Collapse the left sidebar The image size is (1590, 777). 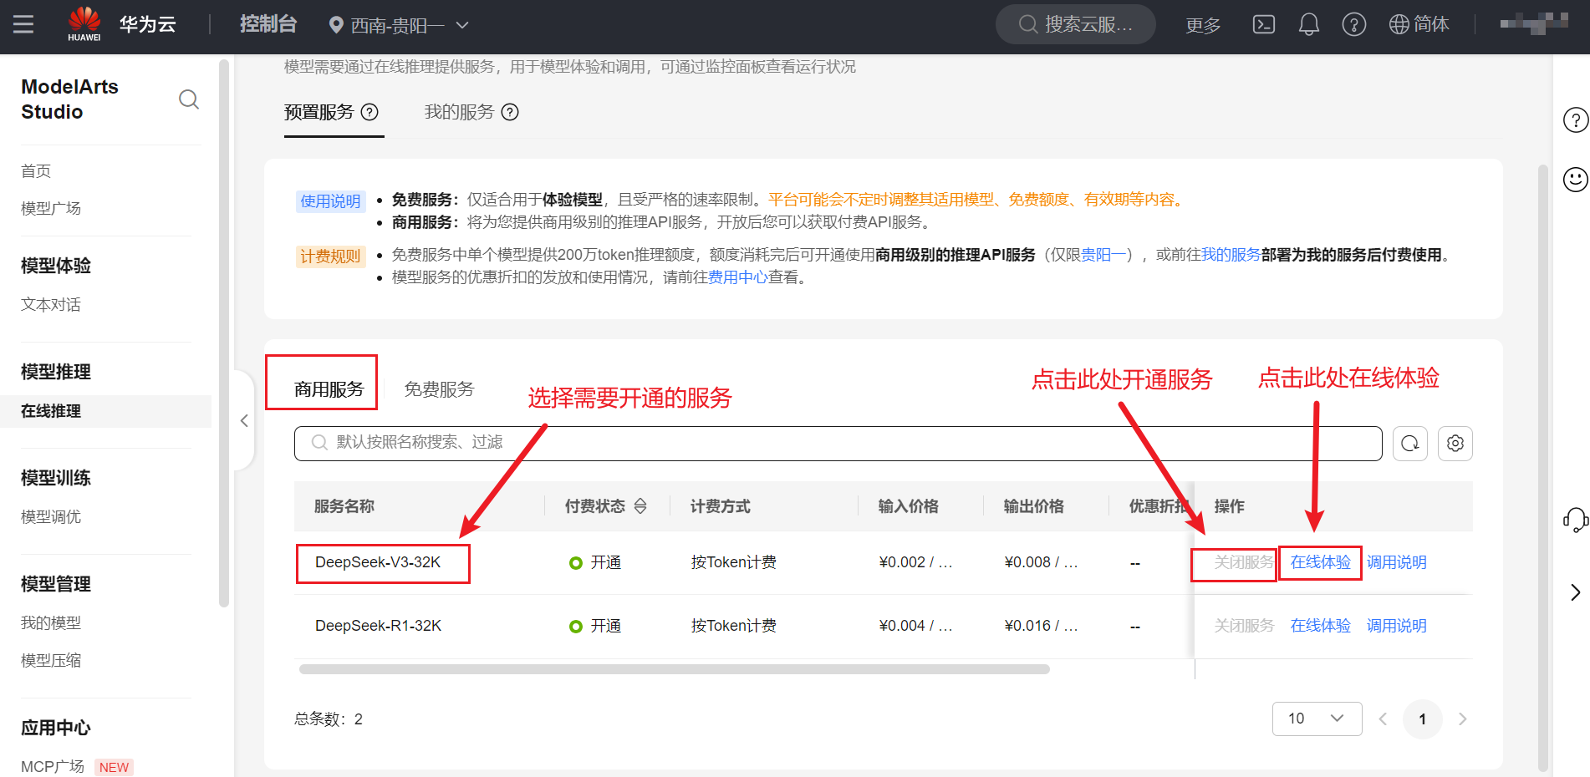point(244,420)
